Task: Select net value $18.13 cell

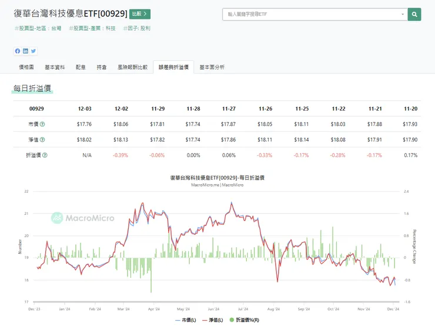Action: coord(121,140)
